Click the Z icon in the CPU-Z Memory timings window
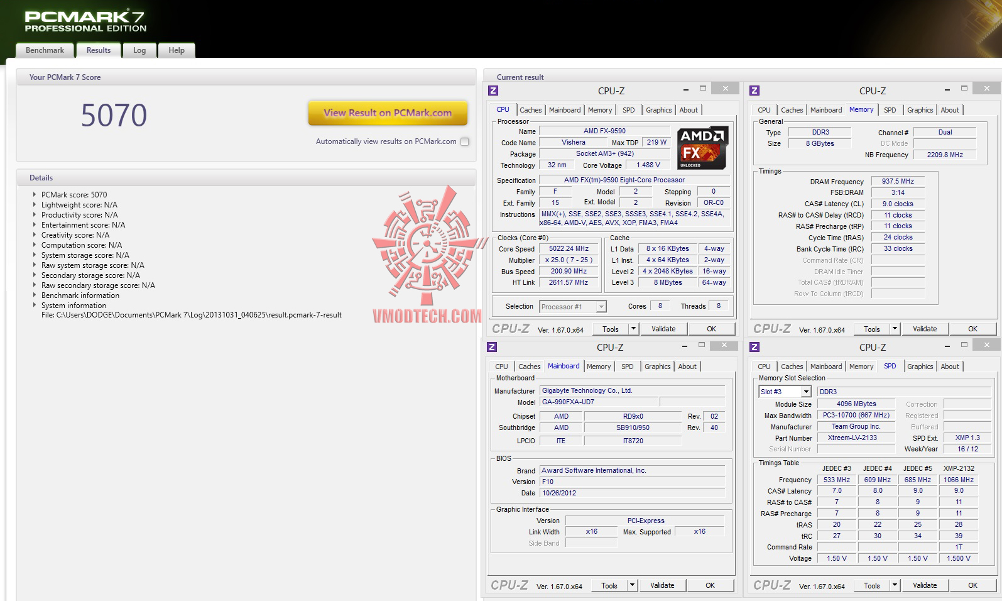Viewport: 1002px width, 601px height. (754, 91)
